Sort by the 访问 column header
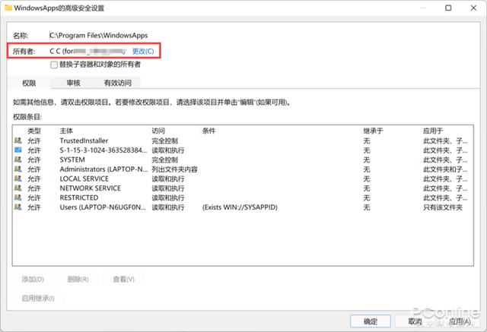 click(x=158, y=131)
